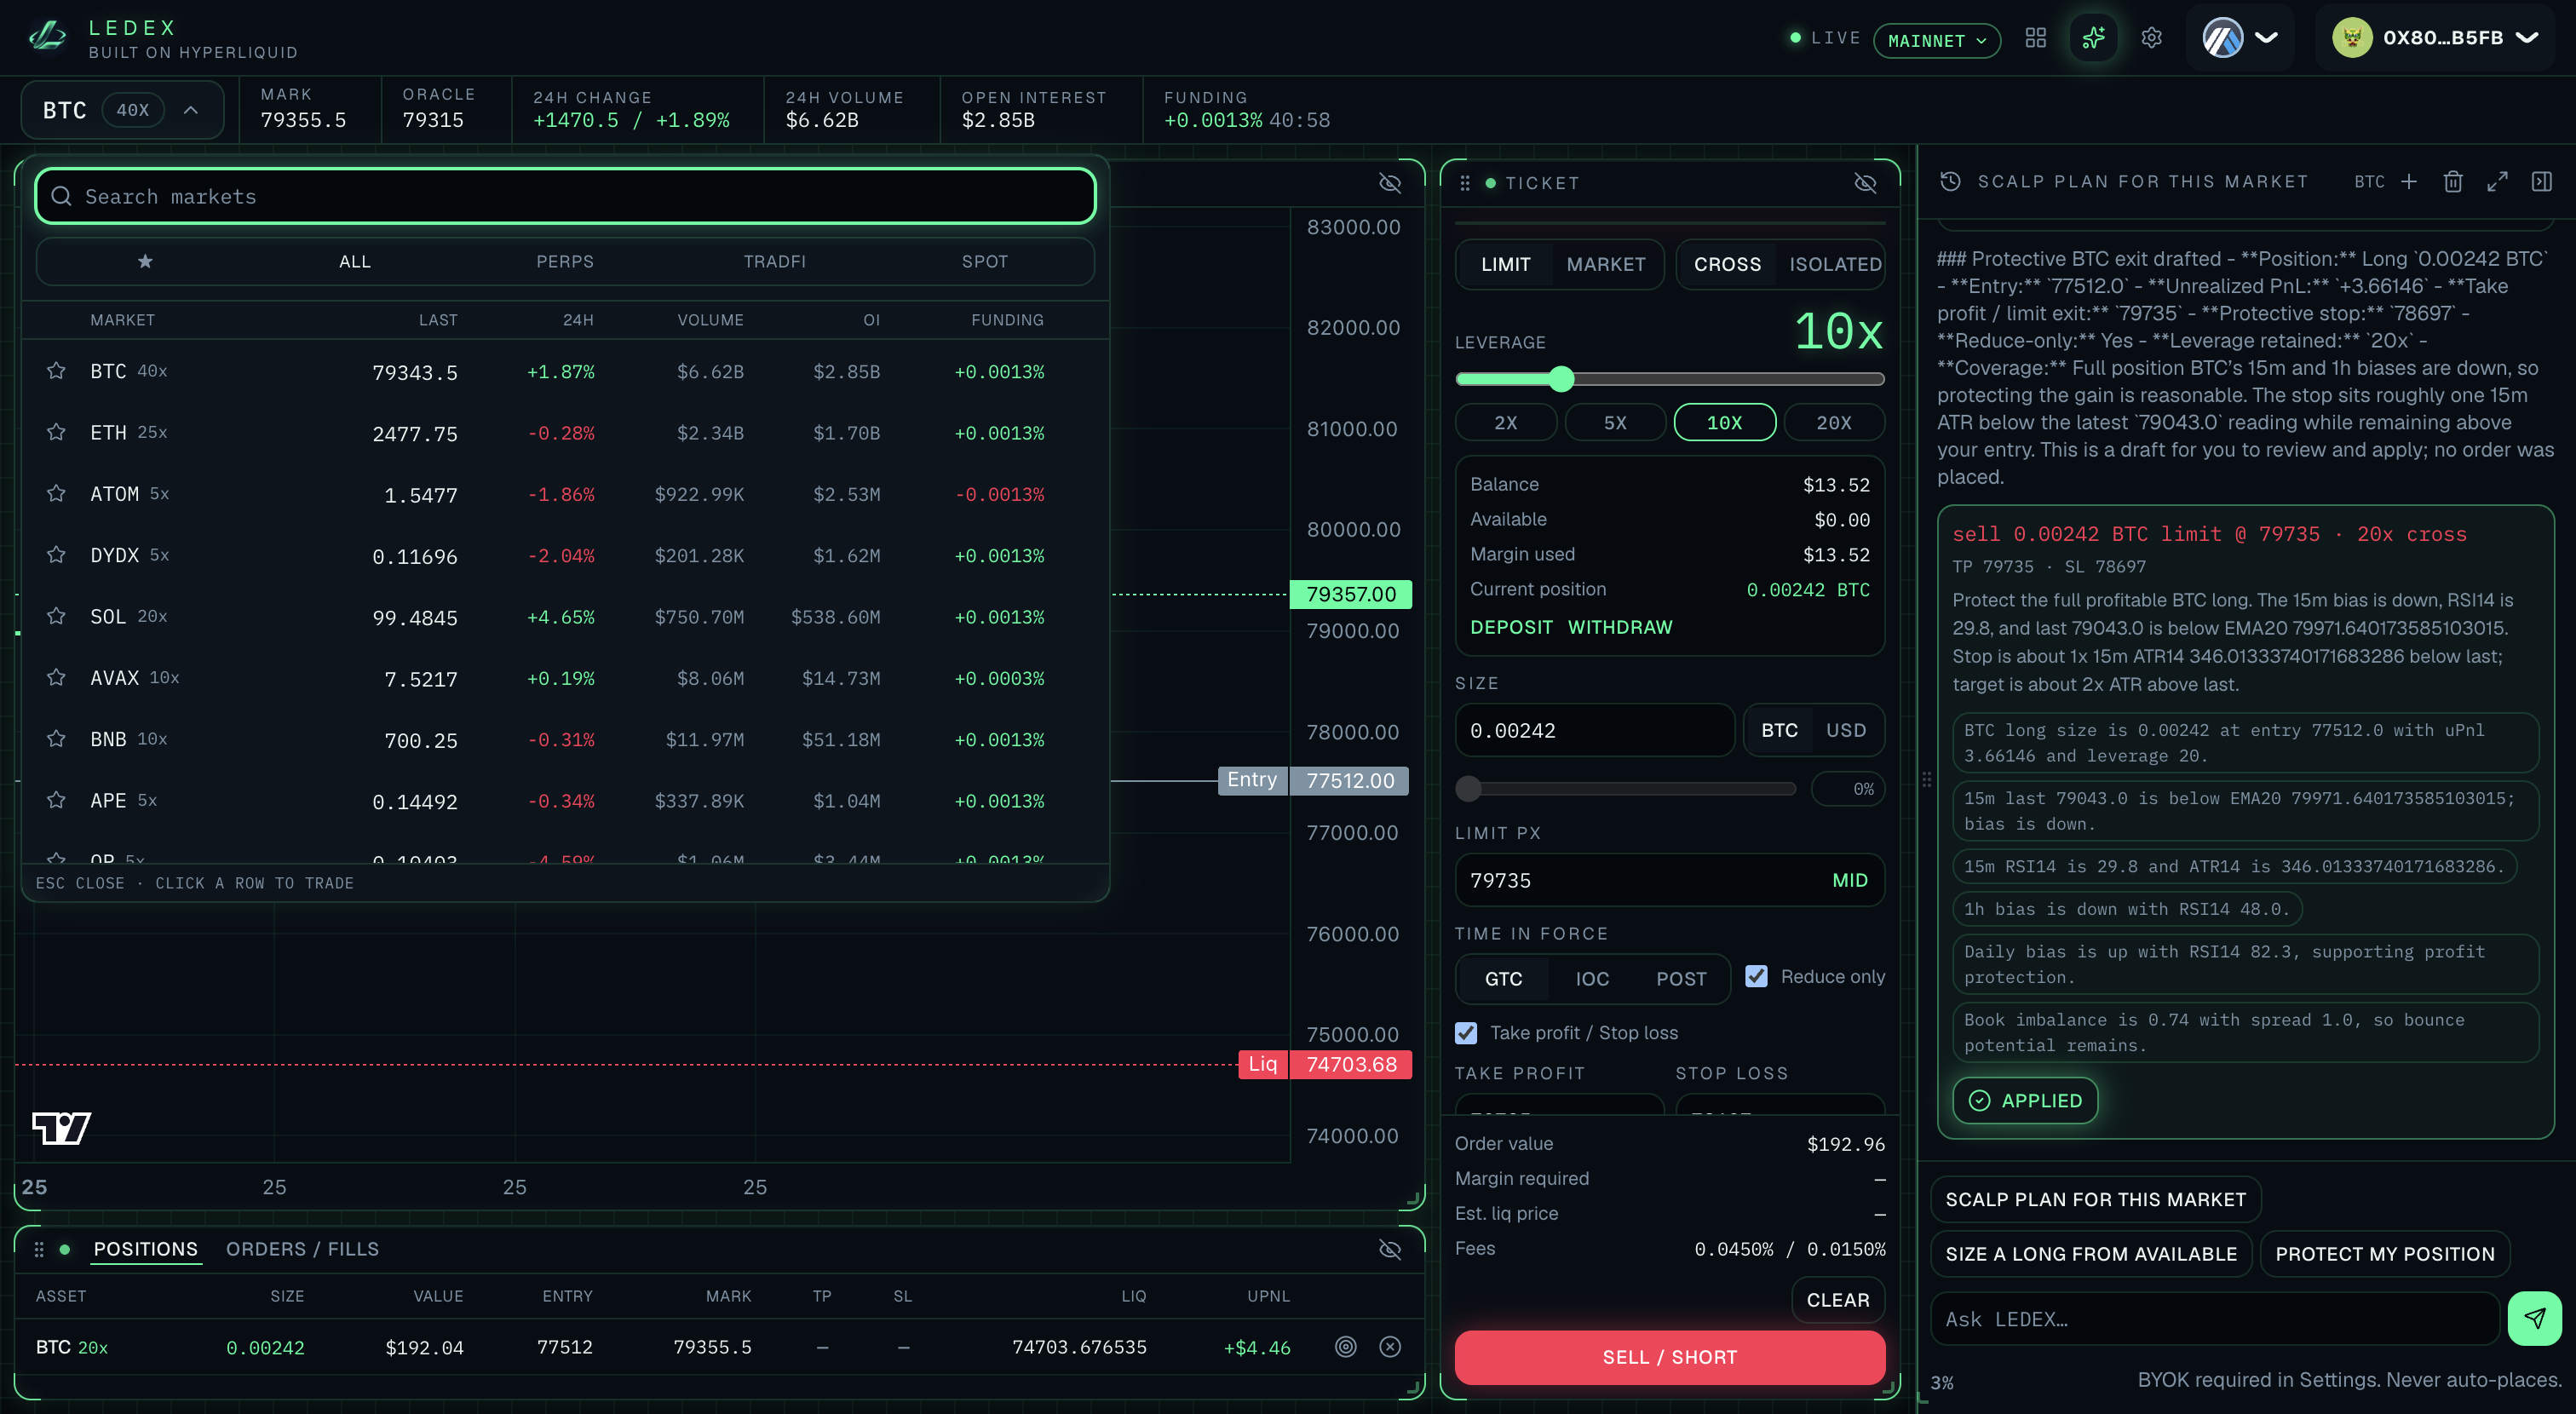This screenshot has width=2576, height=1414.
Task: Favorite the ETH market star
Action: point(56,432)
